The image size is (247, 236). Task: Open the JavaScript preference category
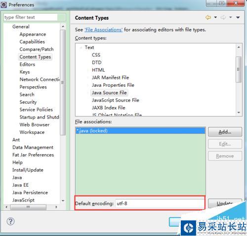(23, 200)
